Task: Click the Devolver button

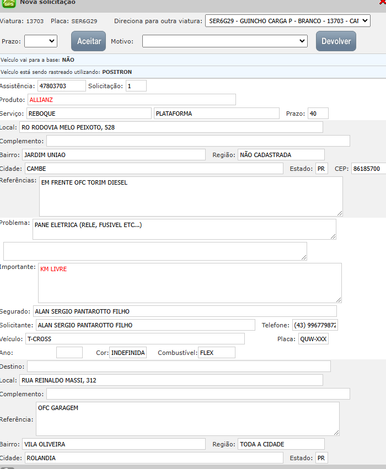Action: click(x=336, y=41)
